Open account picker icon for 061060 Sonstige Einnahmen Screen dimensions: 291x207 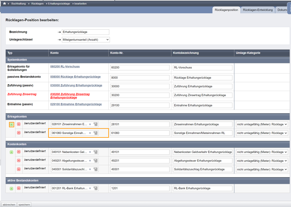[96, 133]
